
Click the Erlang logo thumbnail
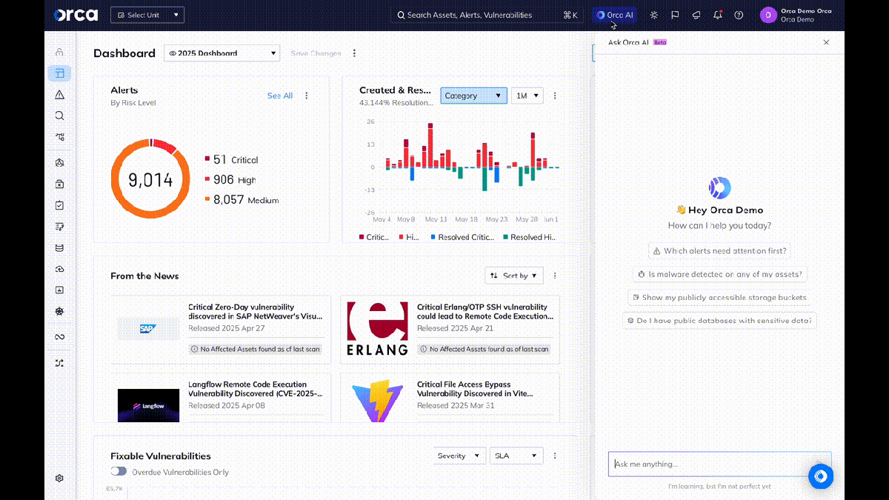pyautogui.click(x=377, y=328)
